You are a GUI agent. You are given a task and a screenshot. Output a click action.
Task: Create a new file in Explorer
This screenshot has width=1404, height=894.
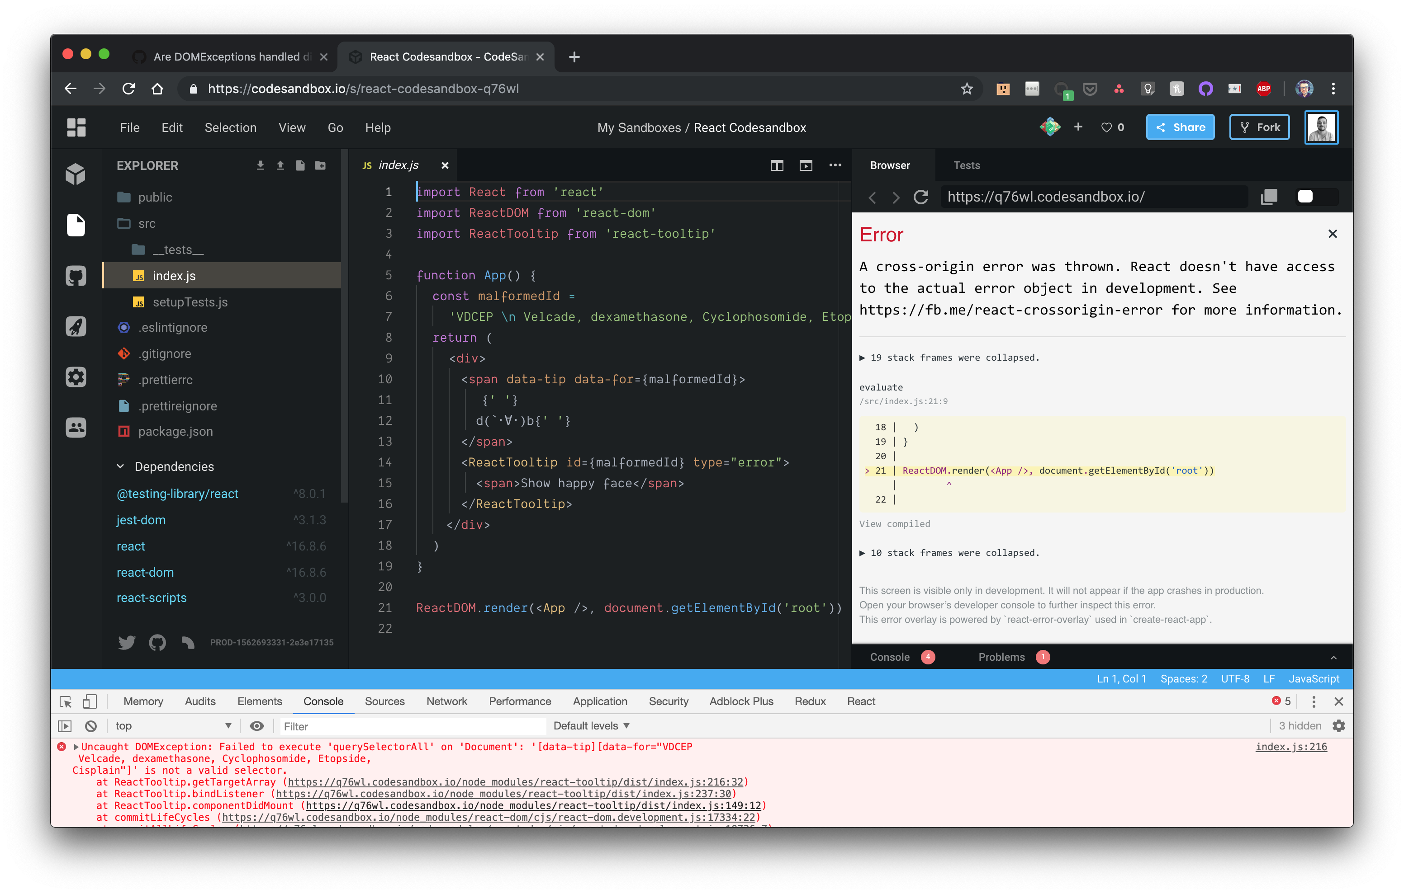click(x=300, y=165)
